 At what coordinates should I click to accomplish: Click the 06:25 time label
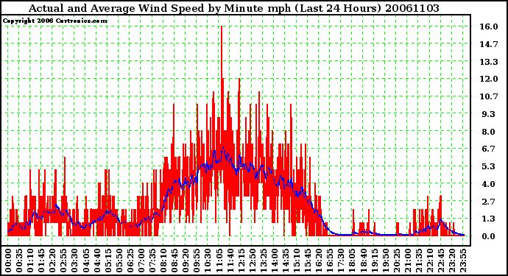pyautogui.click(x=130, y=261)
